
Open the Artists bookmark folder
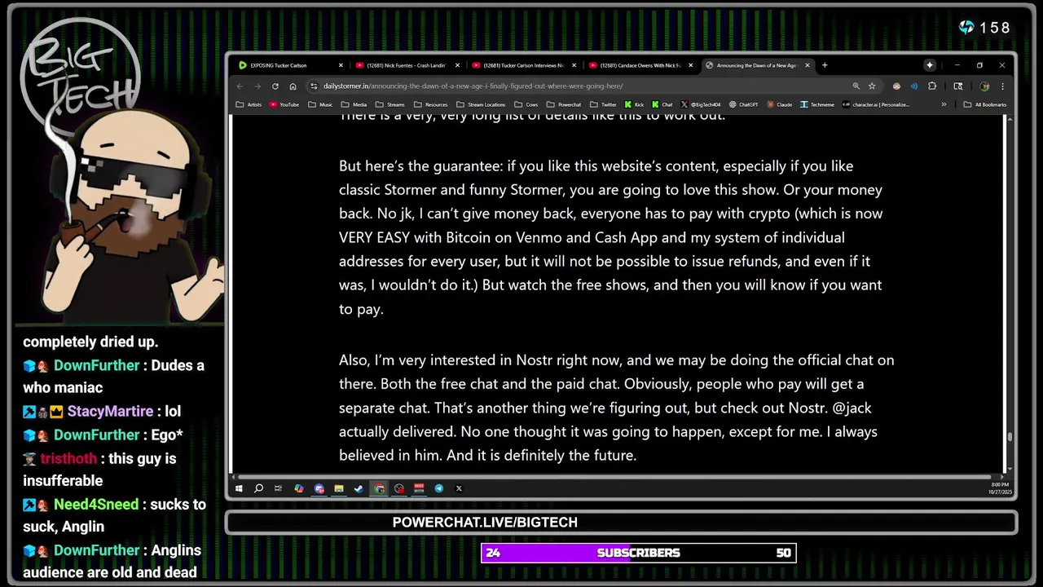pyautogui.click(x=249, y=104)
